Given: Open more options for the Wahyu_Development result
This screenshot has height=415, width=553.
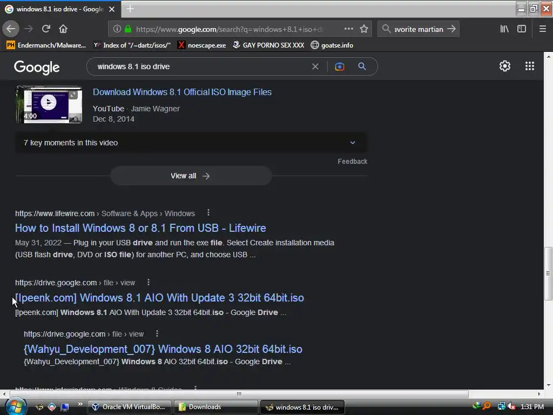Looking at the screenshot, I should (157, 333).
